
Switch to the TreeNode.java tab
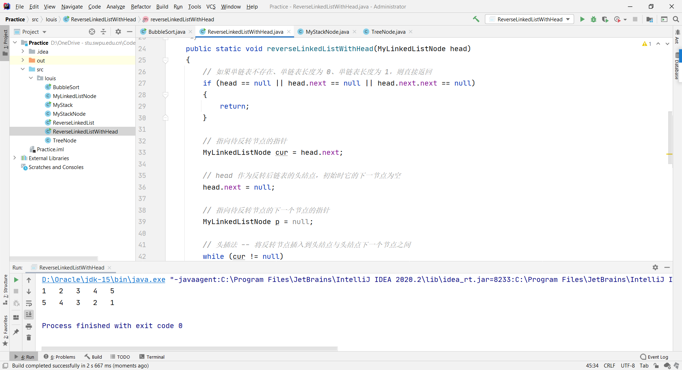388,32
